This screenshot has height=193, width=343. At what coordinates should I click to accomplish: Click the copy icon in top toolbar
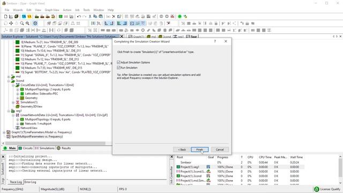pos(95,17)
